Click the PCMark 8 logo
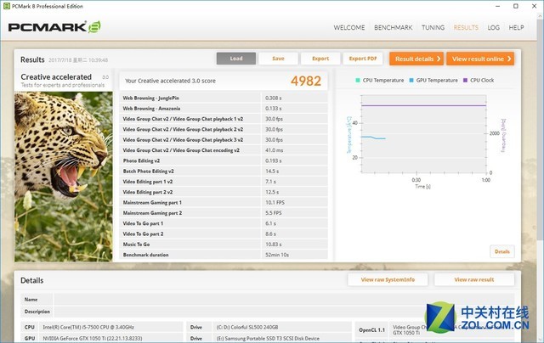The image size is (544, 343). 54,27
